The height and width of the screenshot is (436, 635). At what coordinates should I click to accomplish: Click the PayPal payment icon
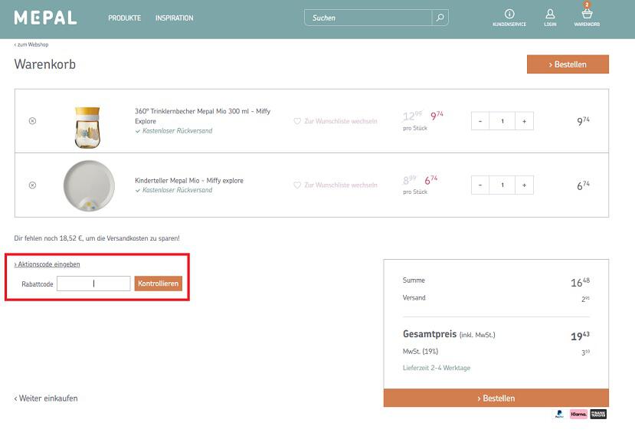point(559,414)
